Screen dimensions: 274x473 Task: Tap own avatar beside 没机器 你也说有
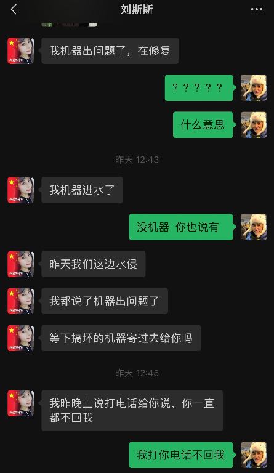254,227
